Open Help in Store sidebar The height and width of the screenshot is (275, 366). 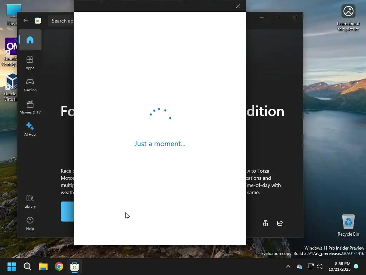click(30, 223)
